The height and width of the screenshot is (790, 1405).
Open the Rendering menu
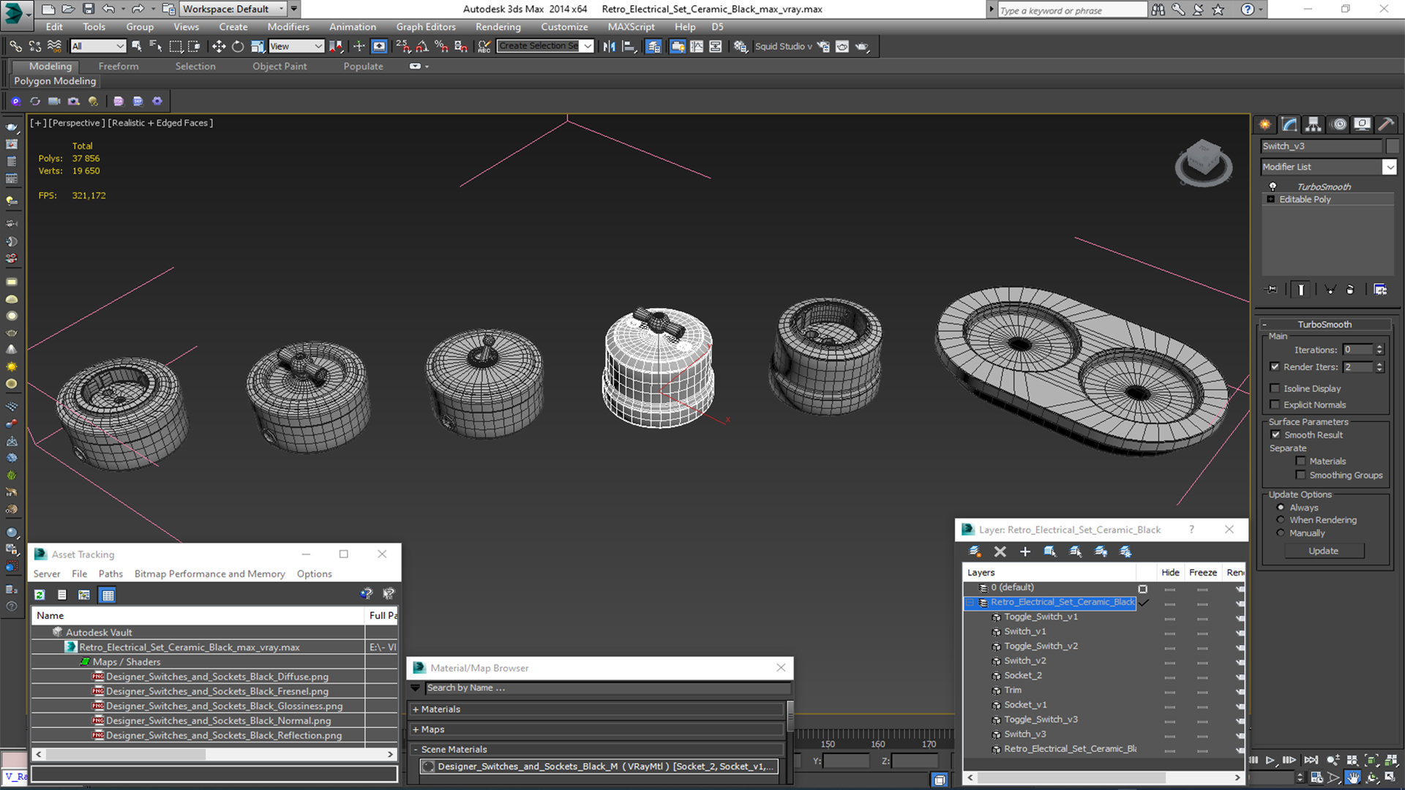tap(498, 27)
